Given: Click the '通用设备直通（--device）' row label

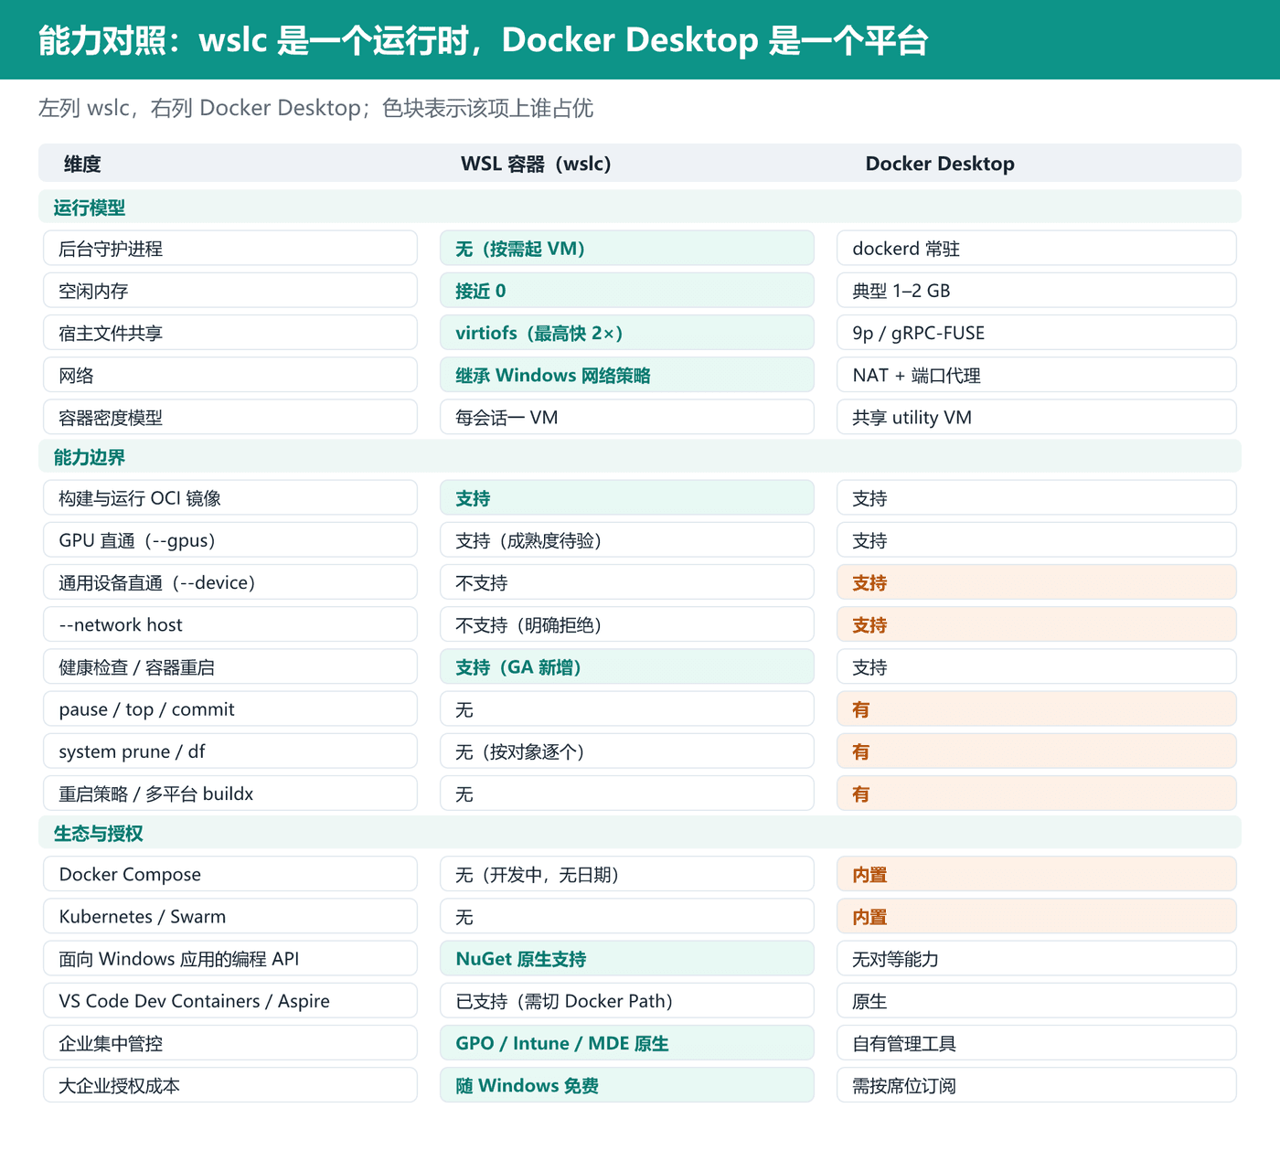Looking at the screenshot, I should 230,582.
